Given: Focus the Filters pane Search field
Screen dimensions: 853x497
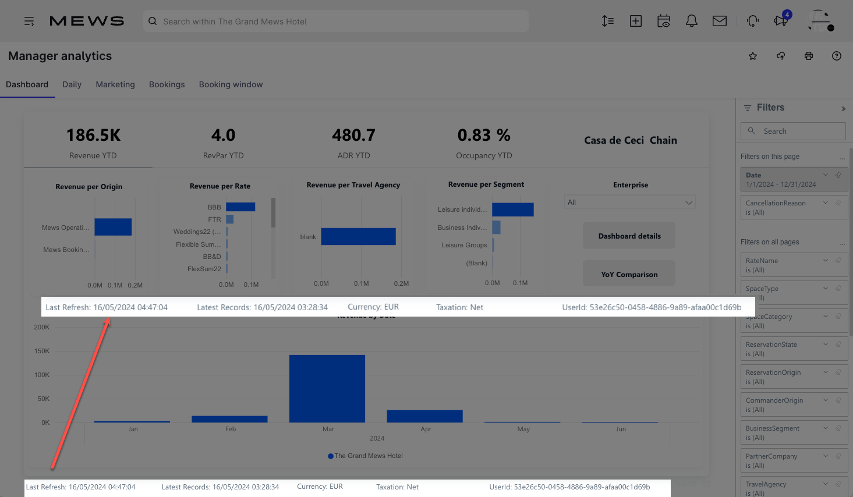Looking at the screenshot, I should pyautogui.click(x=793, y=131).
